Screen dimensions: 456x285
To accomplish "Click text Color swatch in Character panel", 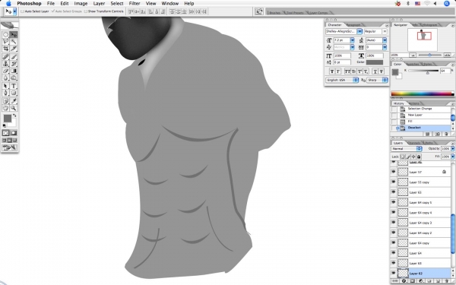I will point(374,62).
